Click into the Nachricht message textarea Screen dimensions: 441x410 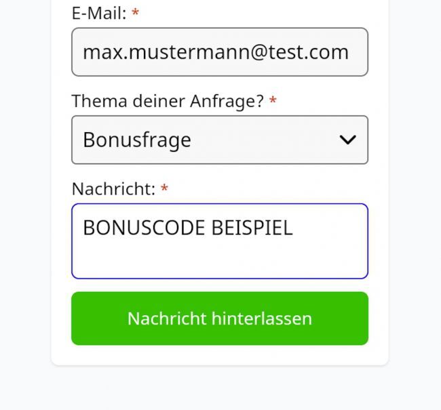click(219, 241)
